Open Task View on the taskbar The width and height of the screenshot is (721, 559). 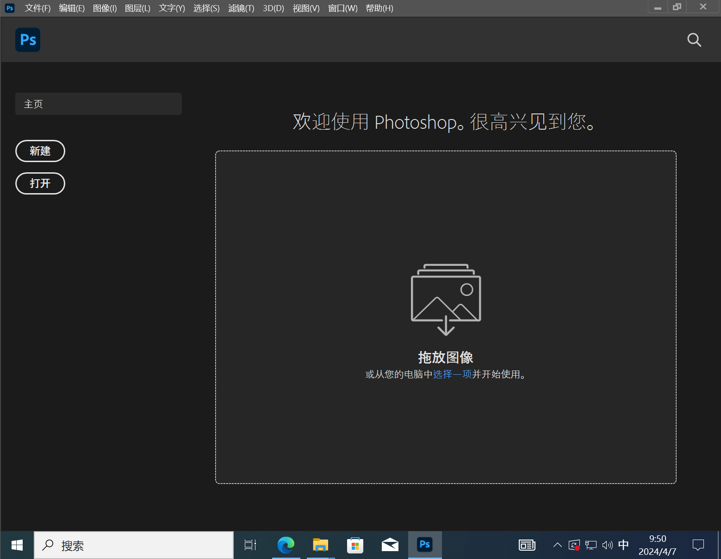click(250, 545)
